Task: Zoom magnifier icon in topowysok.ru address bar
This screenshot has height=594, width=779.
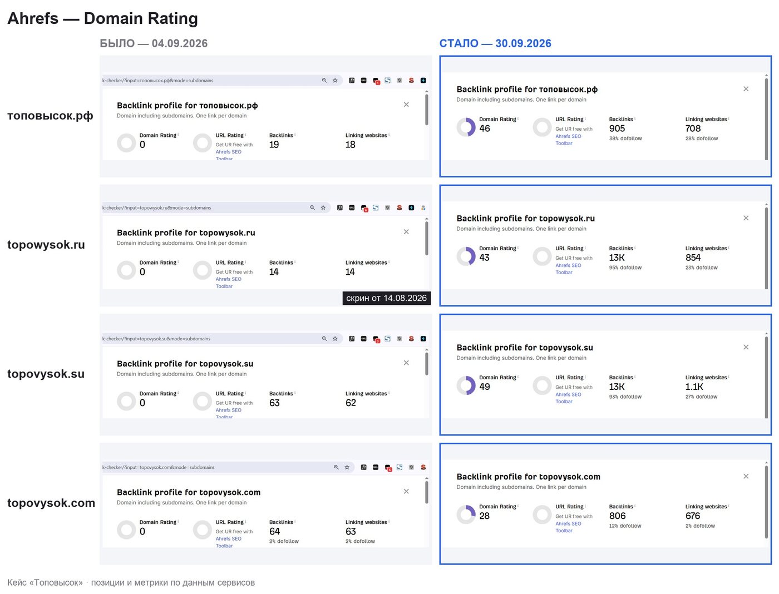Action: [313, 208]
